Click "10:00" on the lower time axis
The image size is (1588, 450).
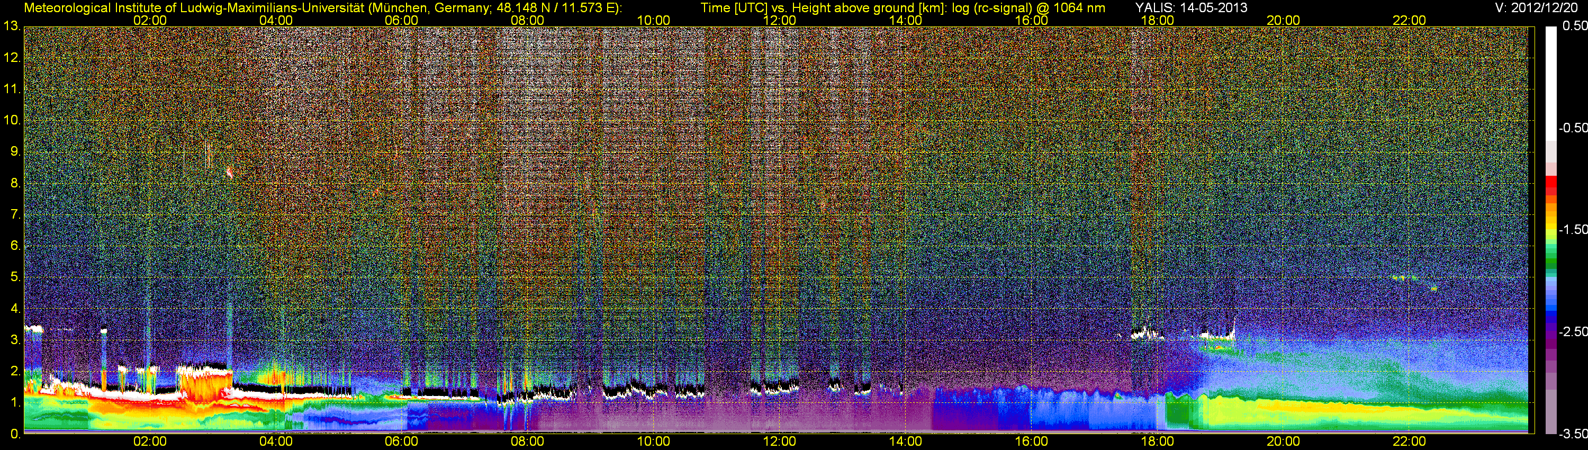click(653, 442)
